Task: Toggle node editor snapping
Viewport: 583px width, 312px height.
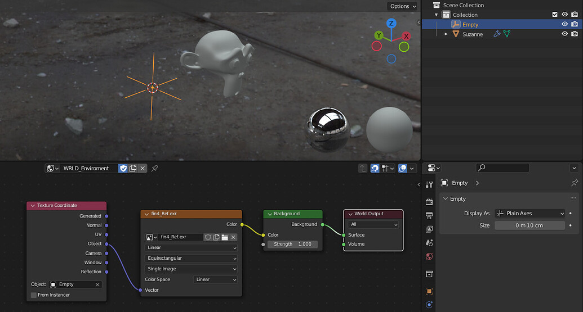Action: click(x=375, y=169)
